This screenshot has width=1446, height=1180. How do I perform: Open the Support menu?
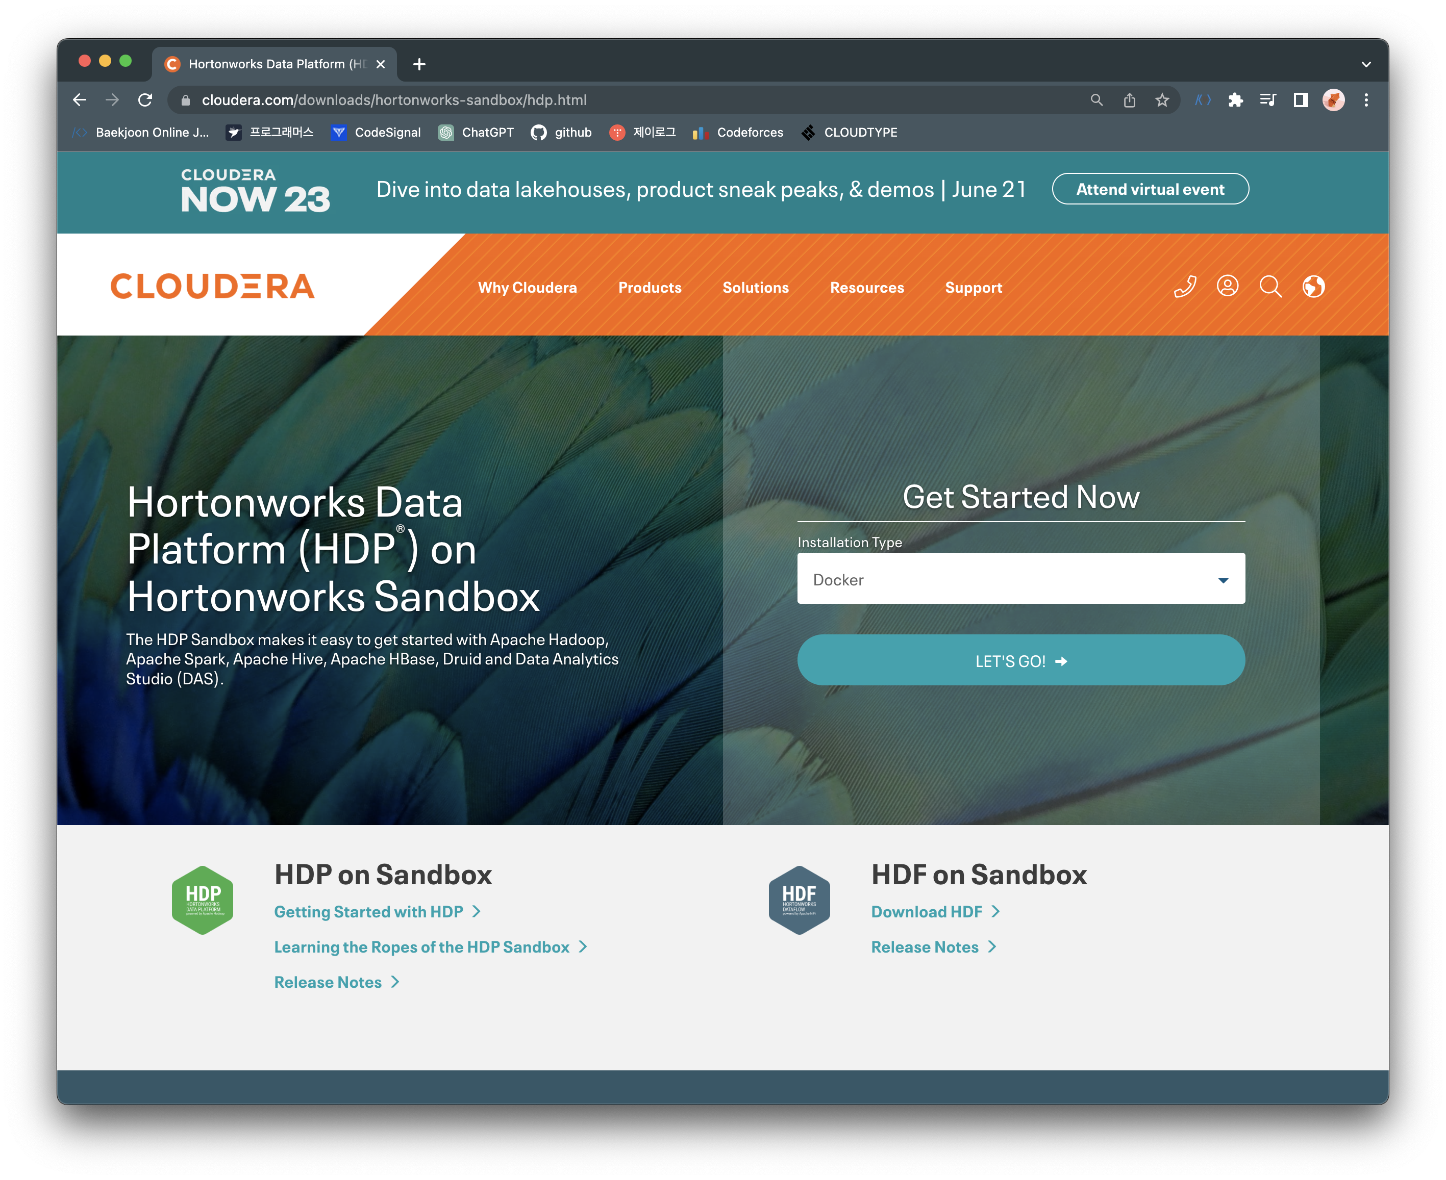click(x=974, y=288)
